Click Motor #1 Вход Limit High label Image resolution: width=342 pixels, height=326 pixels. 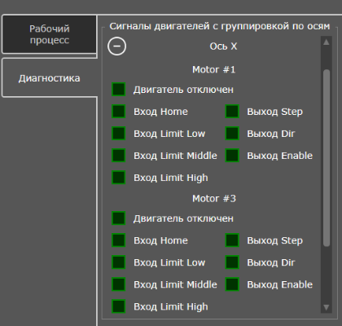171,178
